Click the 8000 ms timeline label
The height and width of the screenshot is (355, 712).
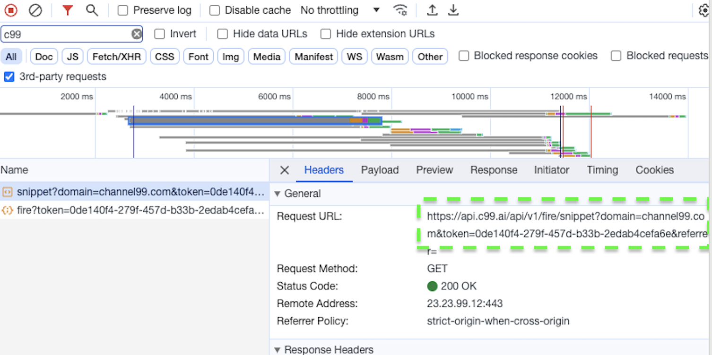[x=373, y=97]
